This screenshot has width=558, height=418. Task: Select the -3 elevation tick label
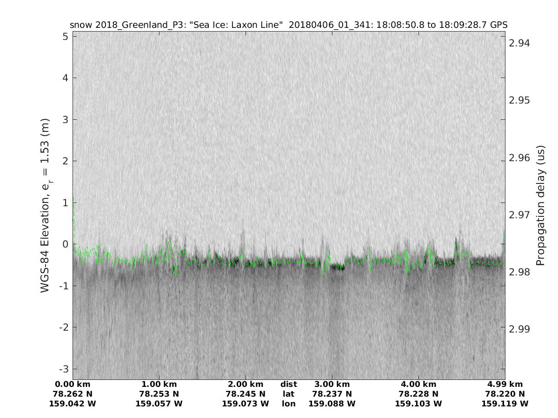[x=62, y=369]
